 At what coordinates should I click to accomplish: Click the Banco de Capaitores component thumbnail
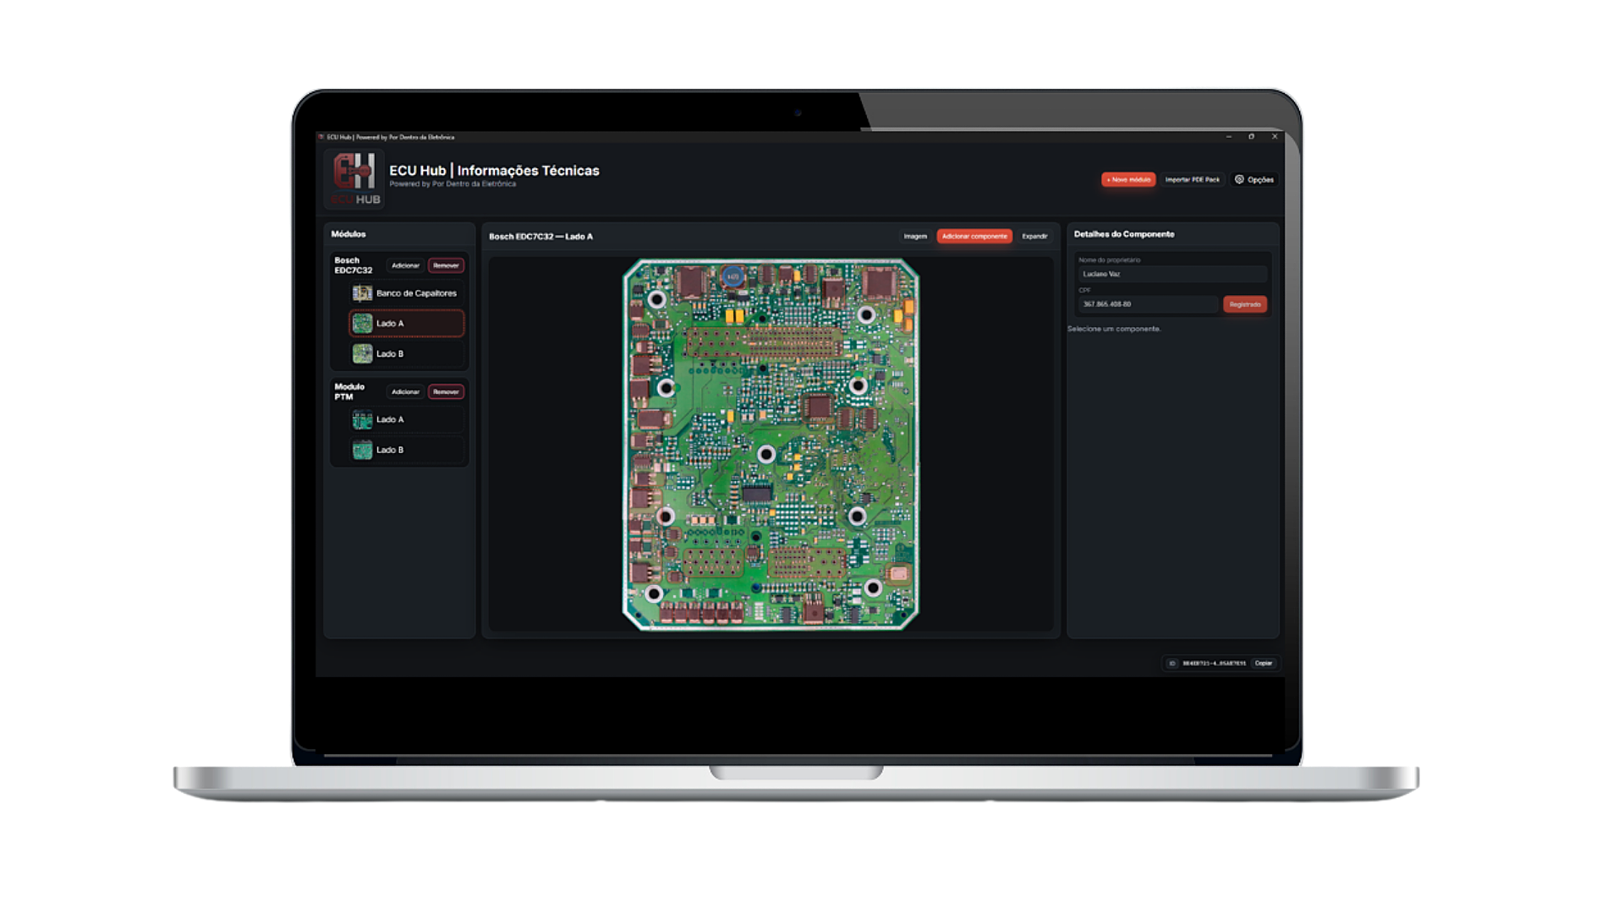[x=362, y=293]
